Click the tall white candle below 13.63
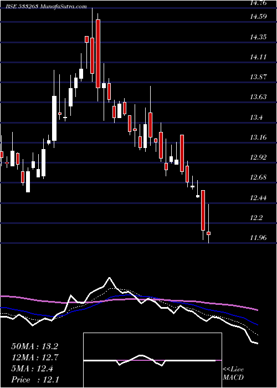This screenshot has width=277, height=388. 54,118
